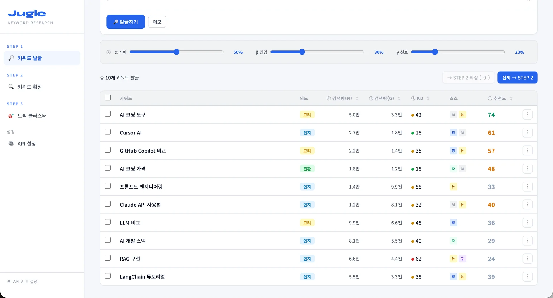Click the 뉴 source badge in AI 코딩 도구 row

pyautogui.click(x=462, y=115)
